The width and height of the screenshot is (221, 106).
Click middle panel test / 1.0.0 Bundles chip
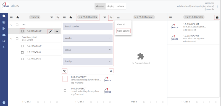(88, 17)
